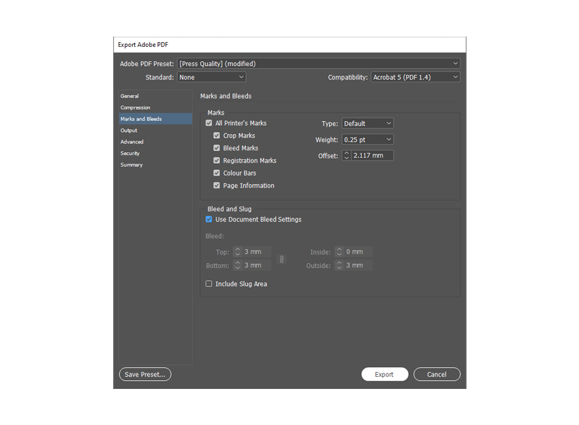Toggle the Crop Marks checkbox

coord(217,135)
